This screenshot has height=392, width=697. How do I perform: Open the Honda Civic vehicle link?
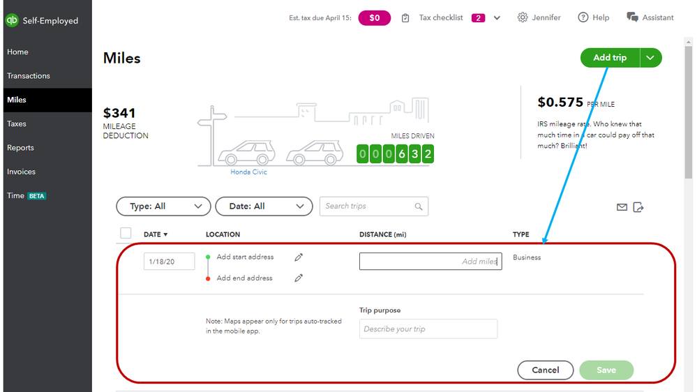pos(249,172)
